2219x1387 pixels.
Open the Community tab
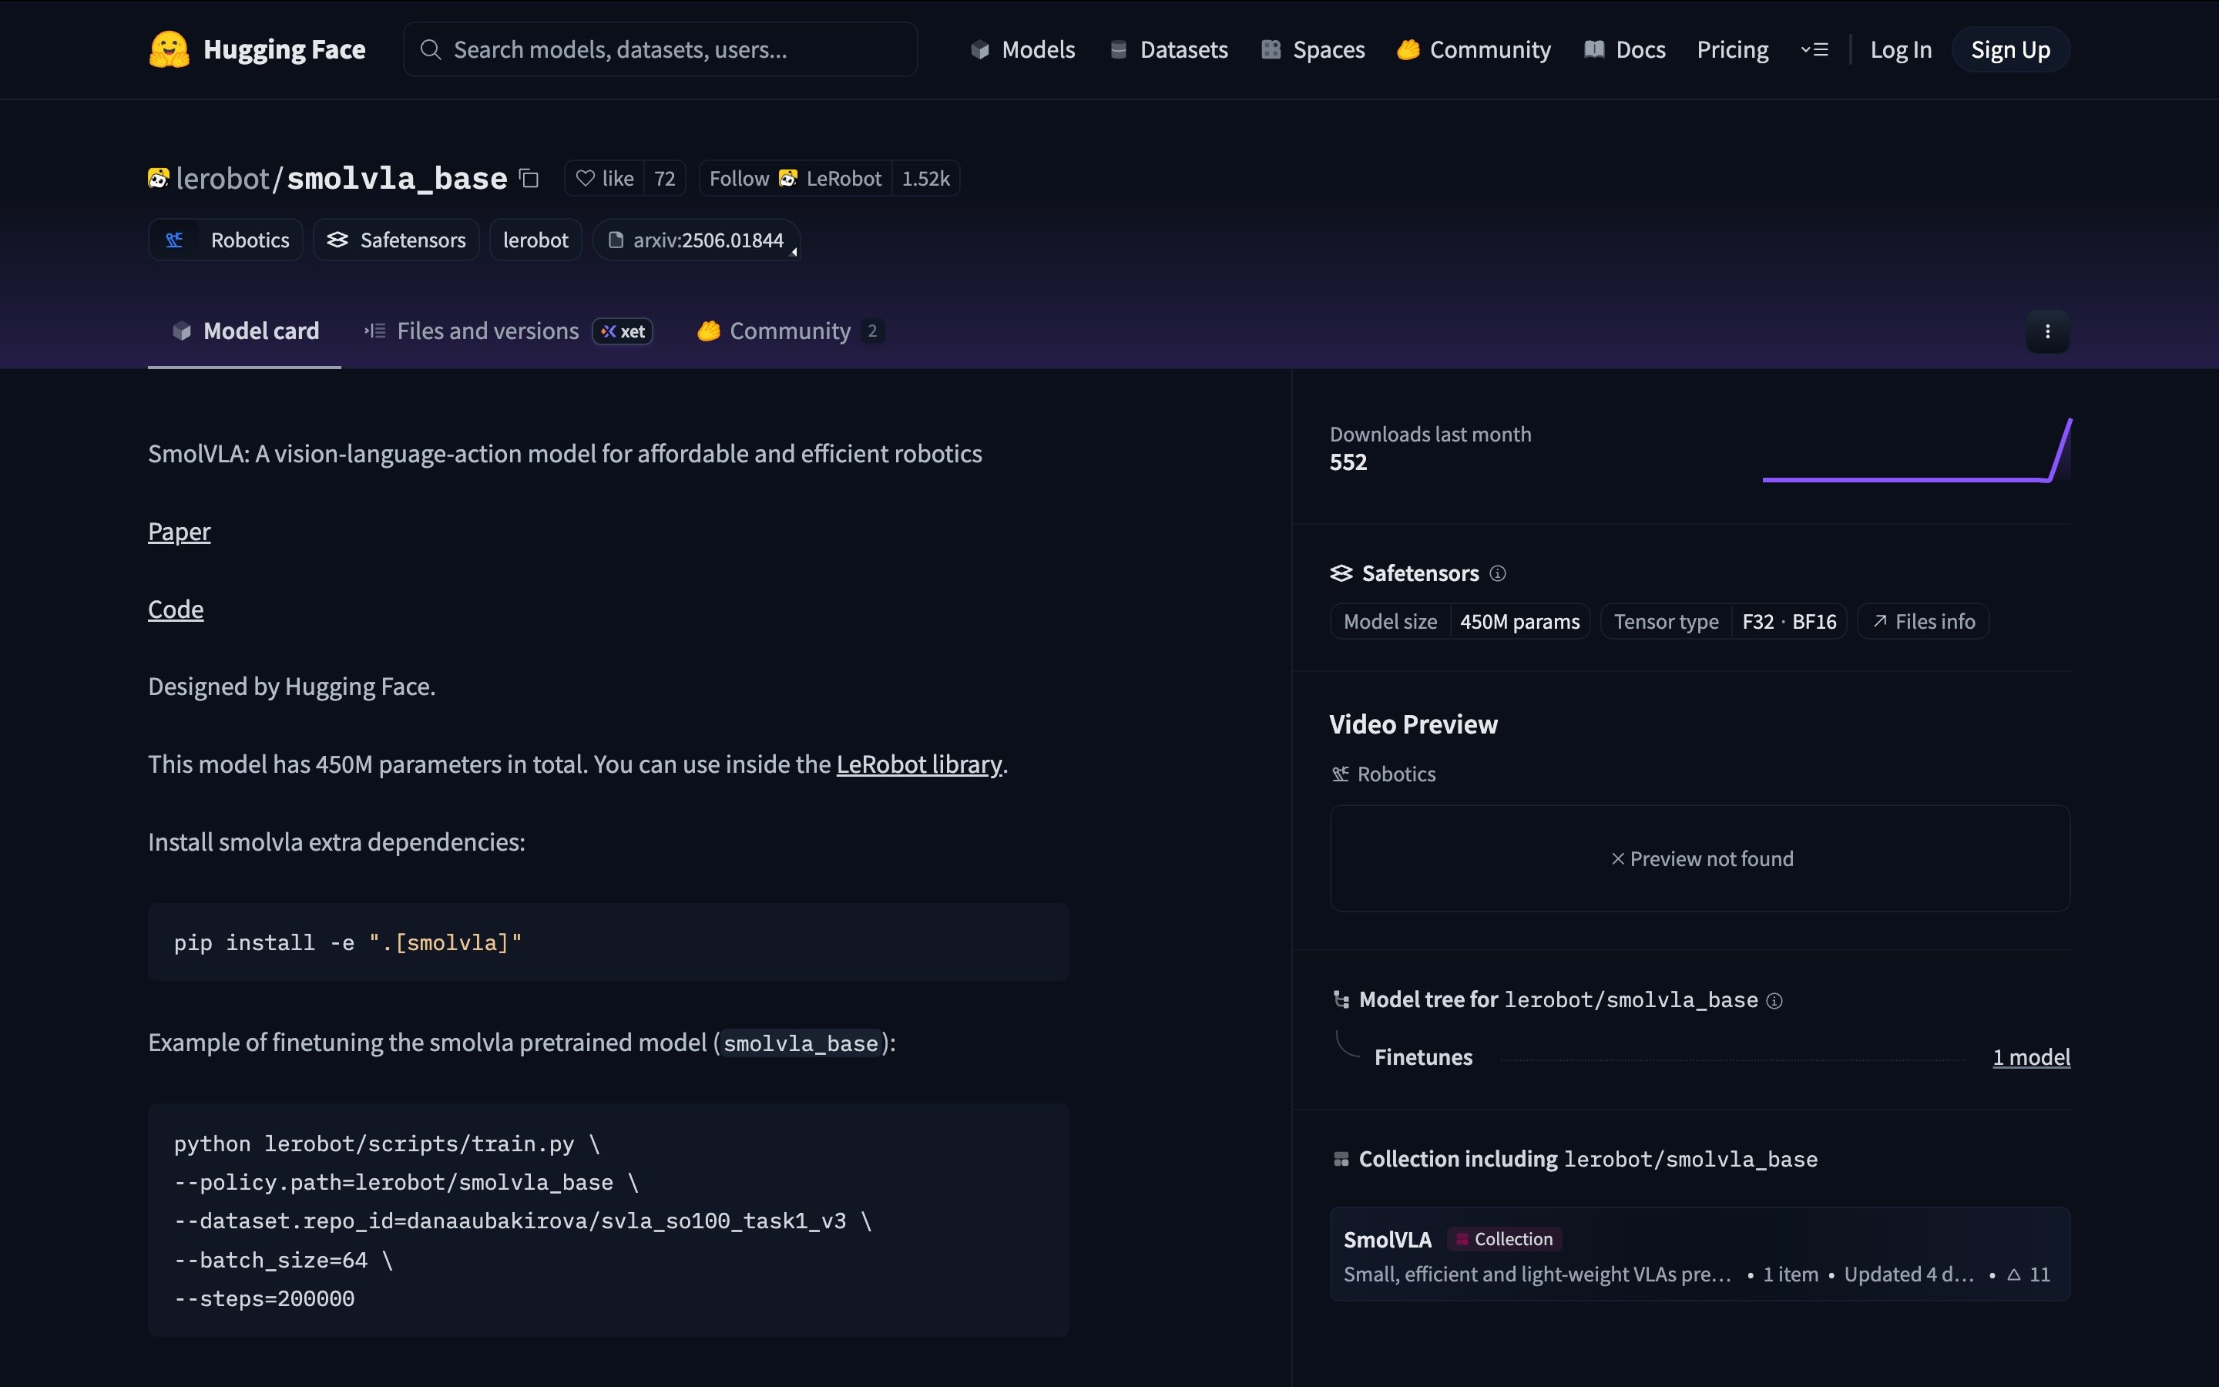coord(788,331)
